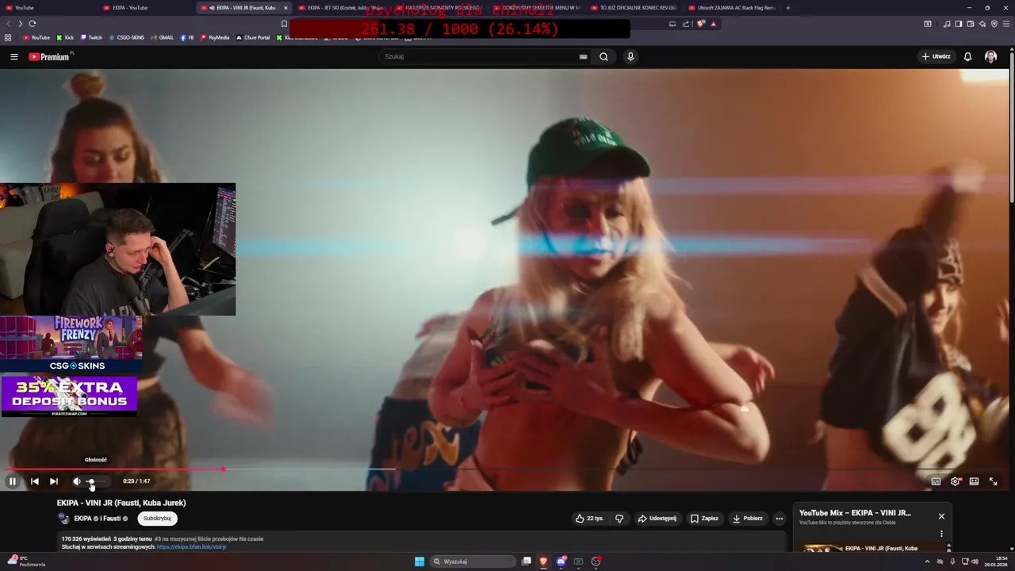Open a new browser tab

click(787, 8)
